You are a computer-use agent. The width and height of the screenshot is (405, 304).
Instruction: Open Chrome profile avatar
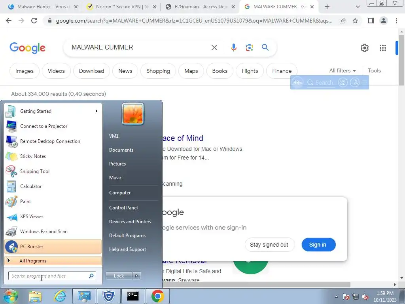click(384, 21)
